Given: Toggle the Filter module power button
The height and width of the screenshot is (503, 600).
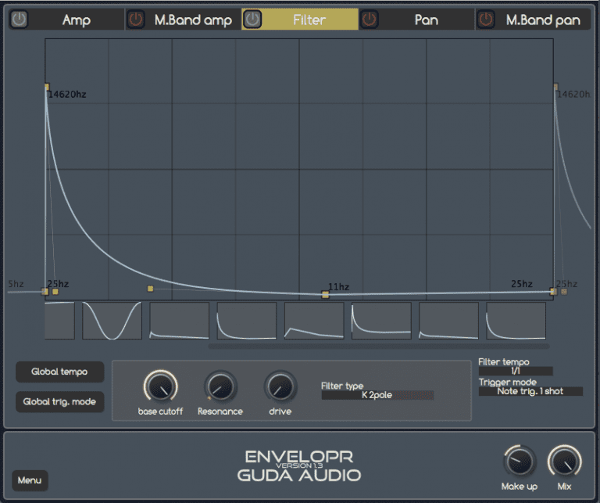Looking at the screenshot, I should tap(252, 19).
